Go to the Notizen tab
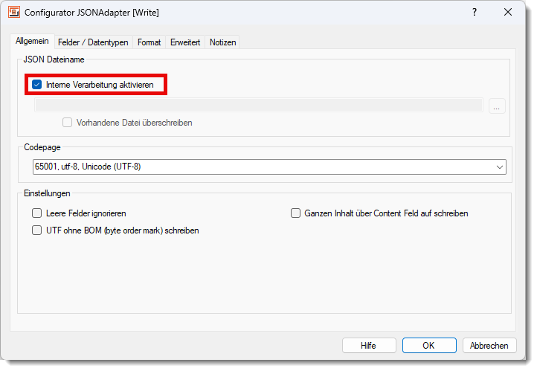This screenshot has height=371, width=537. click(x=222, y=42)
